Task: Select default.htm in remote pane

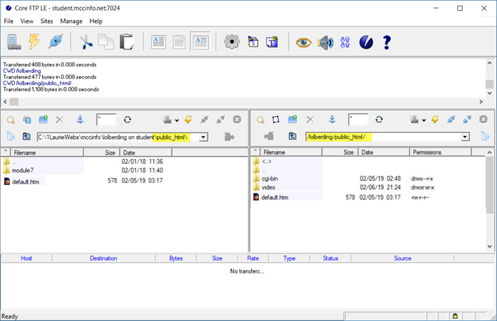Action: [x=275, y=197]
